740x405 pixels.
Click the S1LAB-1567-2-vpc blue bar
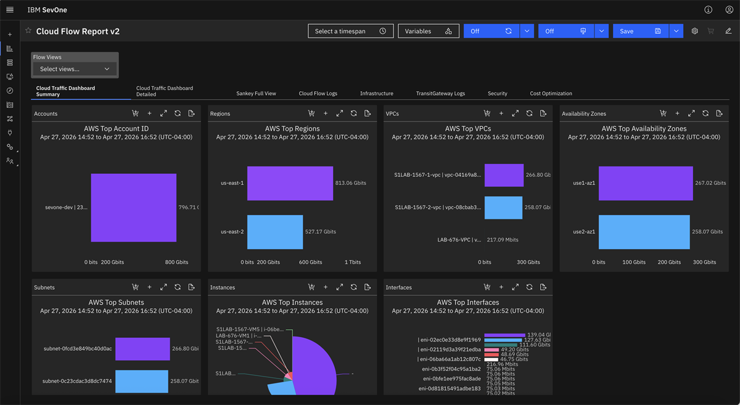pyautogui.click(x=503, y=208)
